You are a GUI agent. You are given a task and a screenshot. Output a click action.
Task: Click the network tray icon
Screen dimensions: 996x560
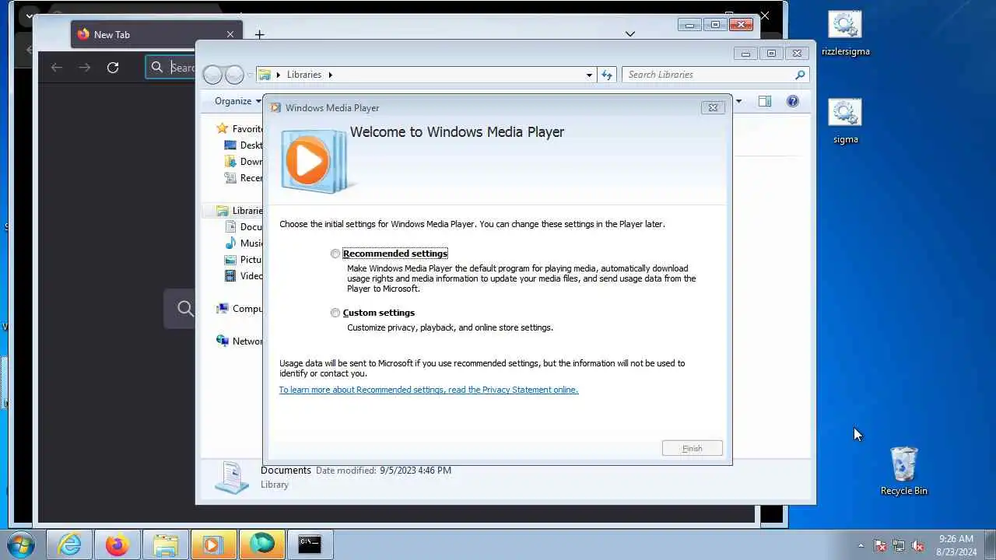point(899,545)
